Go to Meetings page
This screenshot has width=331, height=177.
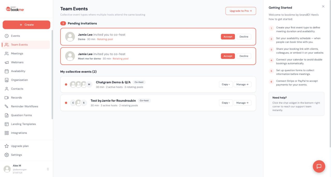point(26,54)
